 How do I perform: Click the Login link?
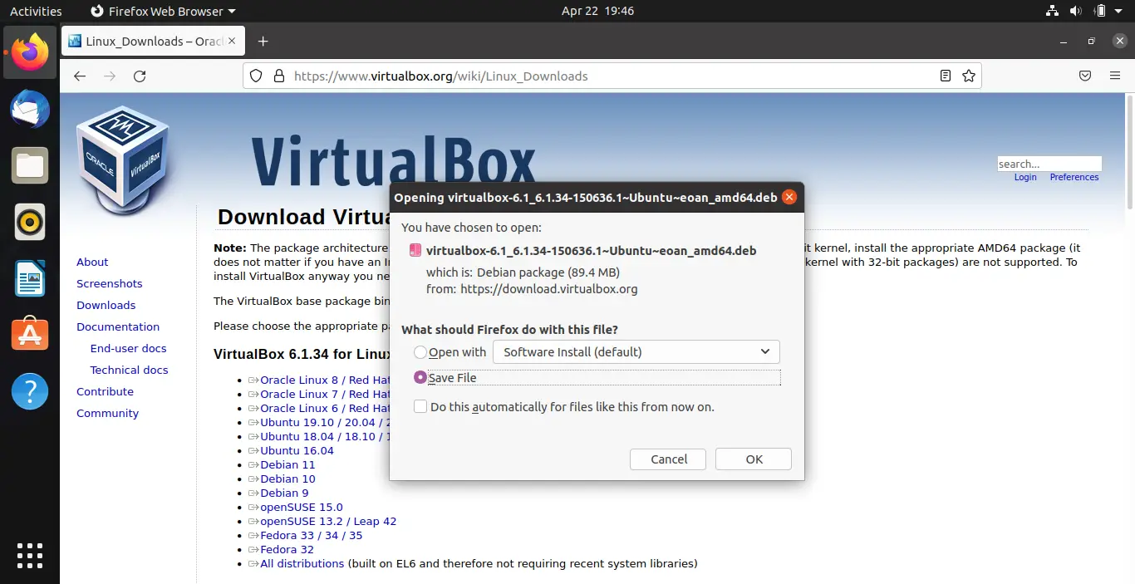(x=1025, y=177)
